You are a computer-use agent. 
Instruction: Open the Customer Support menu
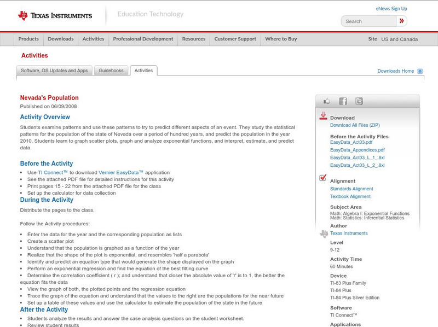pos(235,39)
